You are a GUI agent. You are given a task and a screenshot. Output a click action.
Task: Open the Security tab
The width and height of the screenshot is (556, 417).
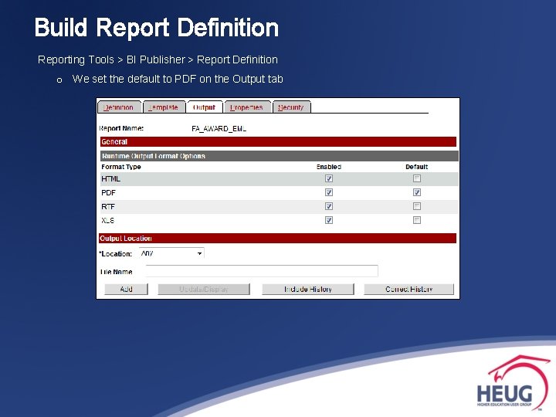pos(291,107)
